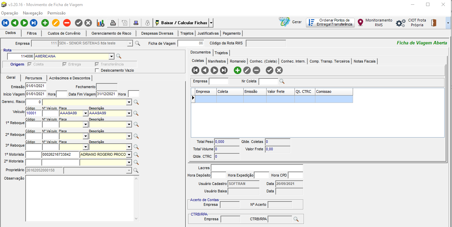452x227 pixels.
Task: Toggle the Coleta origin checkbox
Action: 30,64
